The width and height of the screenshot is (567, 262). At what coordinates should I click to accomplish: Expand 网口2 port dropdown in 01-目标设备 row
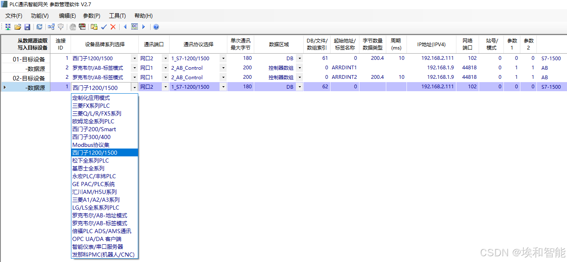click(166, 58)
